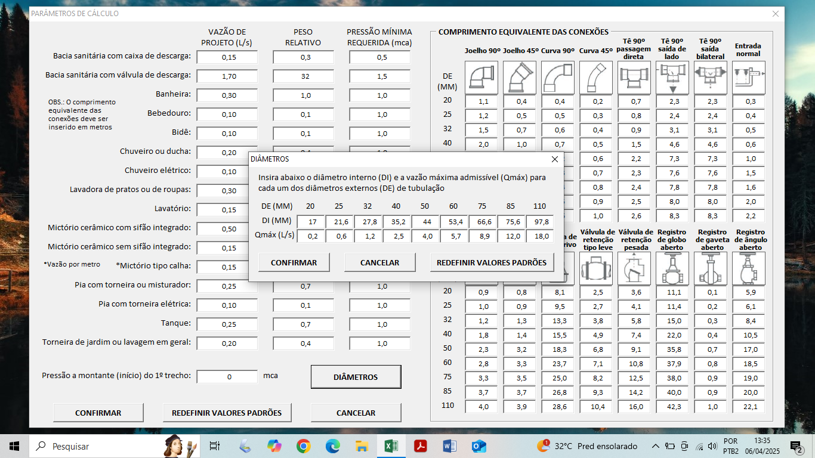The height and width of the screenshot is (458, 815).
Task: Select the Tê 90º saída bilateral icon
Action: pos(711,78)
